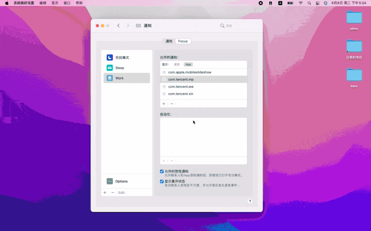Open help with question mark button
This screenshot has width=371, height=231.
coord(250,201)
